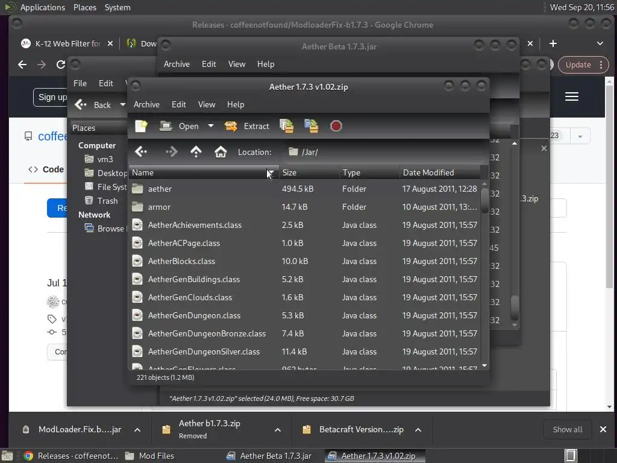Open View menu in Aether 1.7.3 v1.02.zip

tap(207, 104)
